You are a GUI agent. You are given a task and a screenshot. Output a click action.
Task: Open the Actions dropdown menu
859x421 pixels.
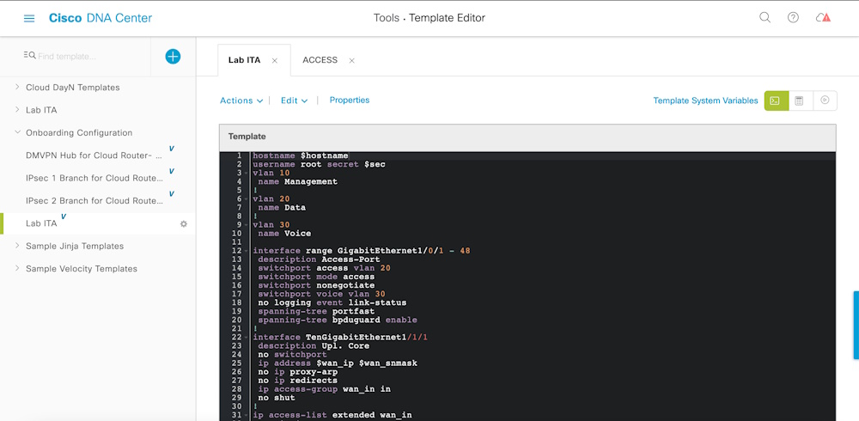[x=241, y=101]
